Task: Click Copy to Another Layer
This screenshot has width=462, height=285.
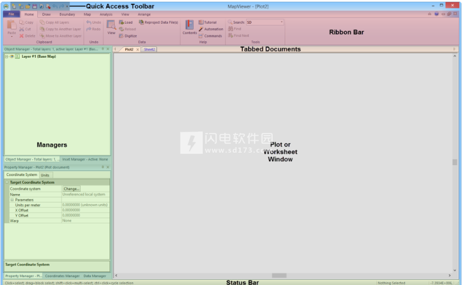Action: point(60,29)
